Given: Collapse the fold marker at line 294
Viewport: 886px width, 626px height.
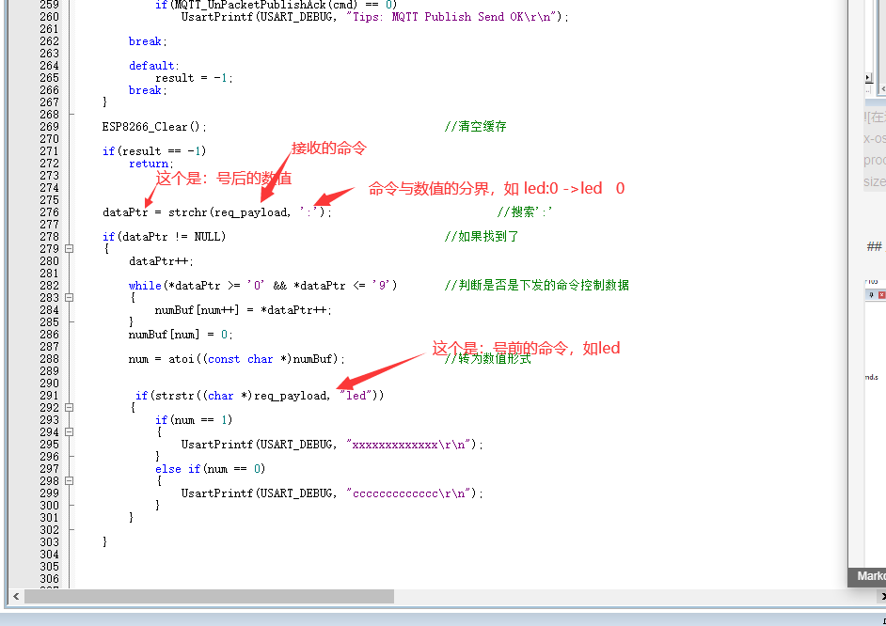Looking at the screenshot, I should coord(69,431).
